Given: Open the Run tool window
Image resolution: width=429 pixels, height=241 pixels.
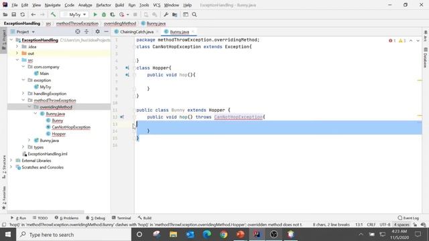Looking at the screenshot, I should coord(18,218).
